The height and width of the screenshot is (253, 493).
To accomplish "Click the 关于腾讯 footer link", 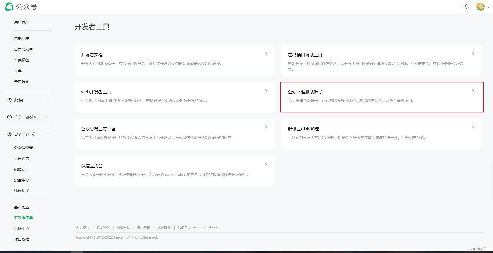I will click(82, 227).
